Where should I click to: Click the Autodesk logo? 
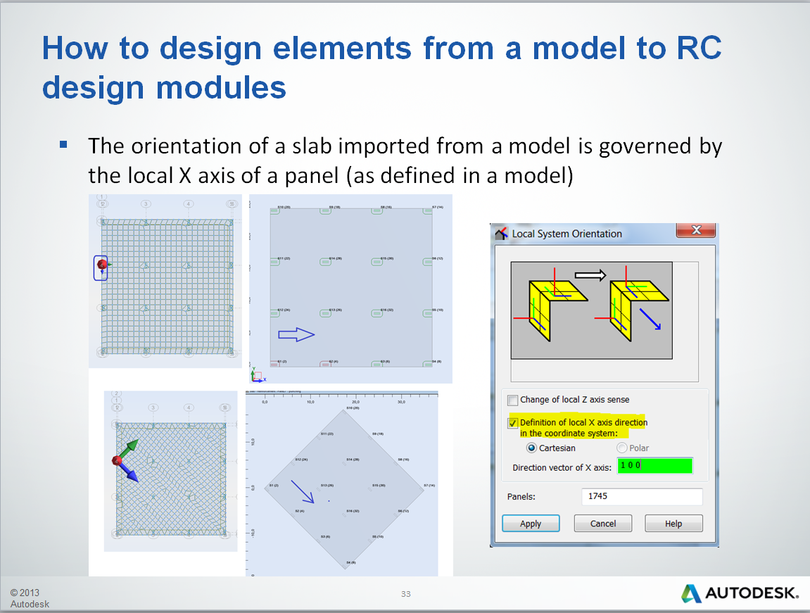740,593
